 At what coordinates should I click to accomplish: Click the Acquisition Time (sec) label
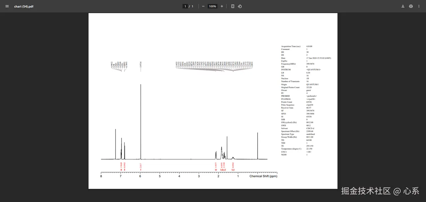pyautogui.click(x=291, y=46)
